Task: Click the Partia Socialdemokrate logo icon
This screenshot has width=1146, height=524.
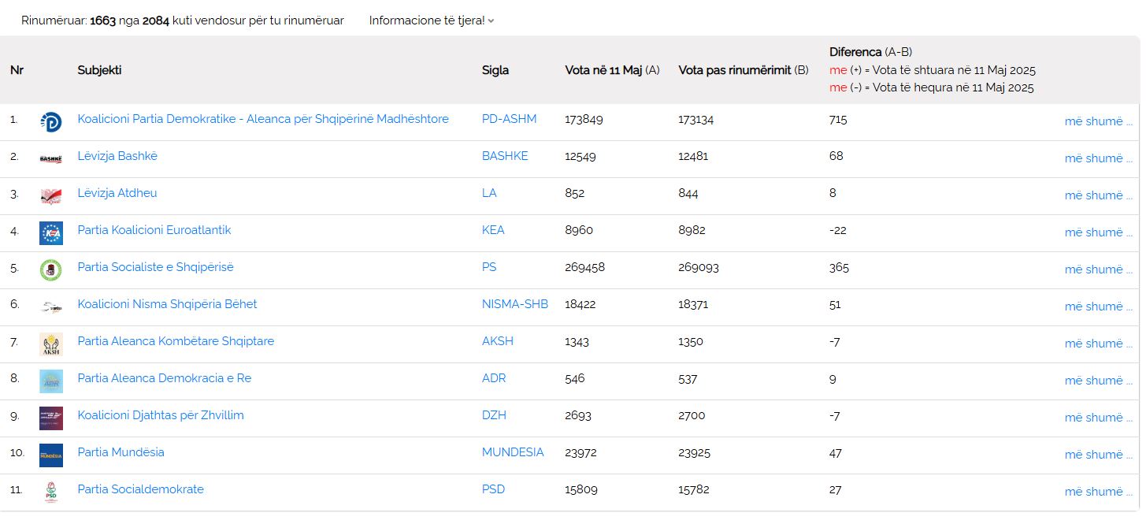Action: pyautogui.click(x=50, y=492)
